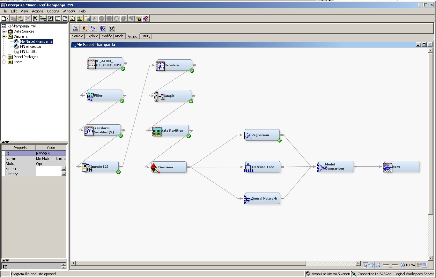This screenshot has width=436, height=278.
Task: Collapse the Diagrams tree node
Action: click(x=4, y=36)
